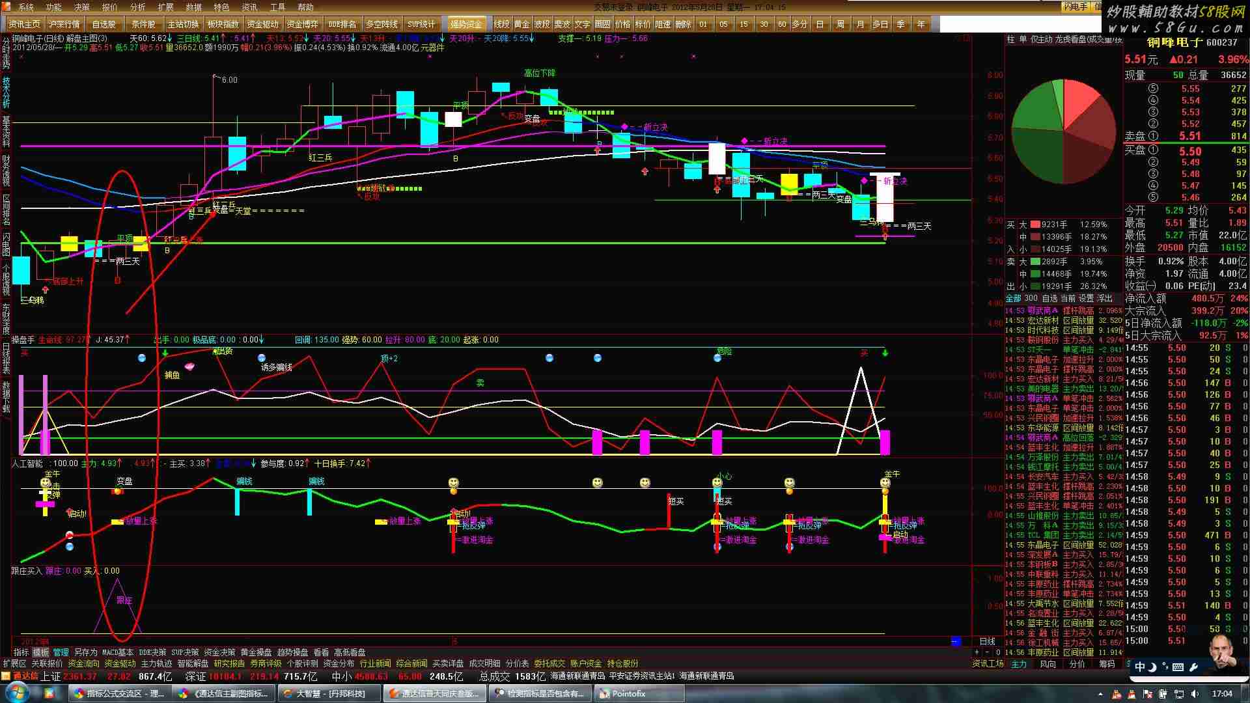Screen dimensions: 1250x703
Task: Open the 多分 multi-minute period dropdown
Action: pos(799,24)
